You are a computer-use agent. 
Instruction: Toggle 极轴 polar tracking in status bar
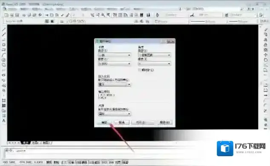(x=72, y=162)
